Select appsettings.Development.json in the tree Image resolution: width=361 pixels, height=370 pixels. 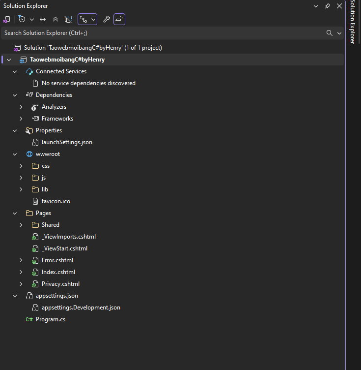(x=81, y=308)
